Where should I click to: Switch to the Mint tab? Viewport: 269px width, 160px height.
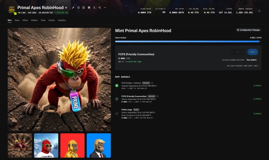pyautogui.click(x=9, y=20)
